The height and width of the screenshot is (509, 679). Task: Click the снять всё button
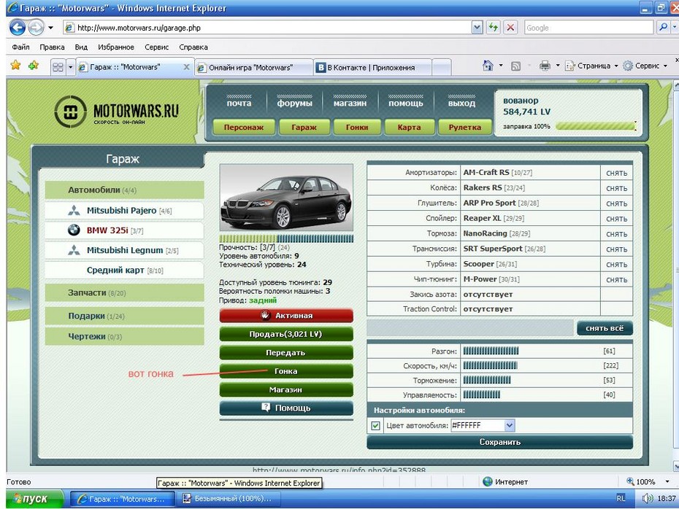click(x=605, y=328)
